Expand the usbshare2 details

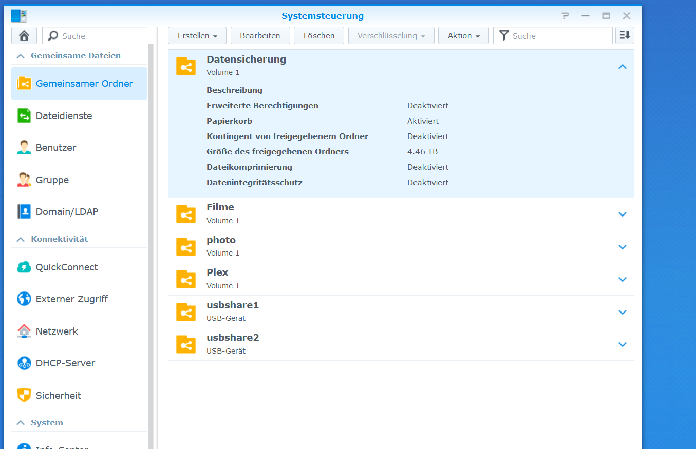[623, 344]
